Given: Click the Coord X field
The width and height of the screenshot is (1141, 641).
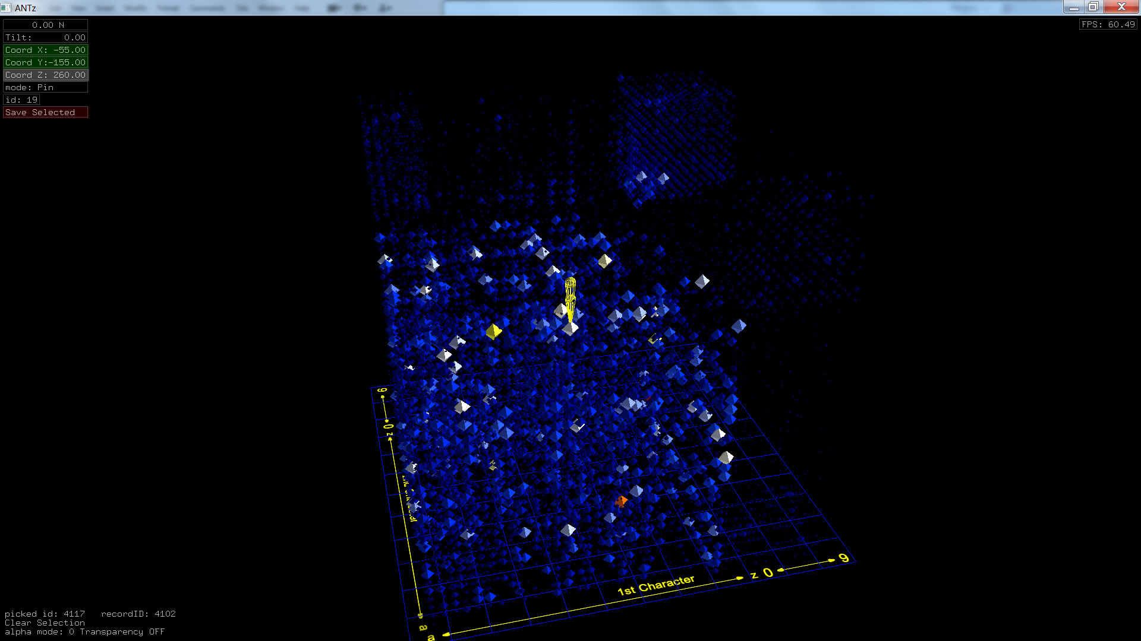Looking at the screenshot, I should click(x=45, y=50).
